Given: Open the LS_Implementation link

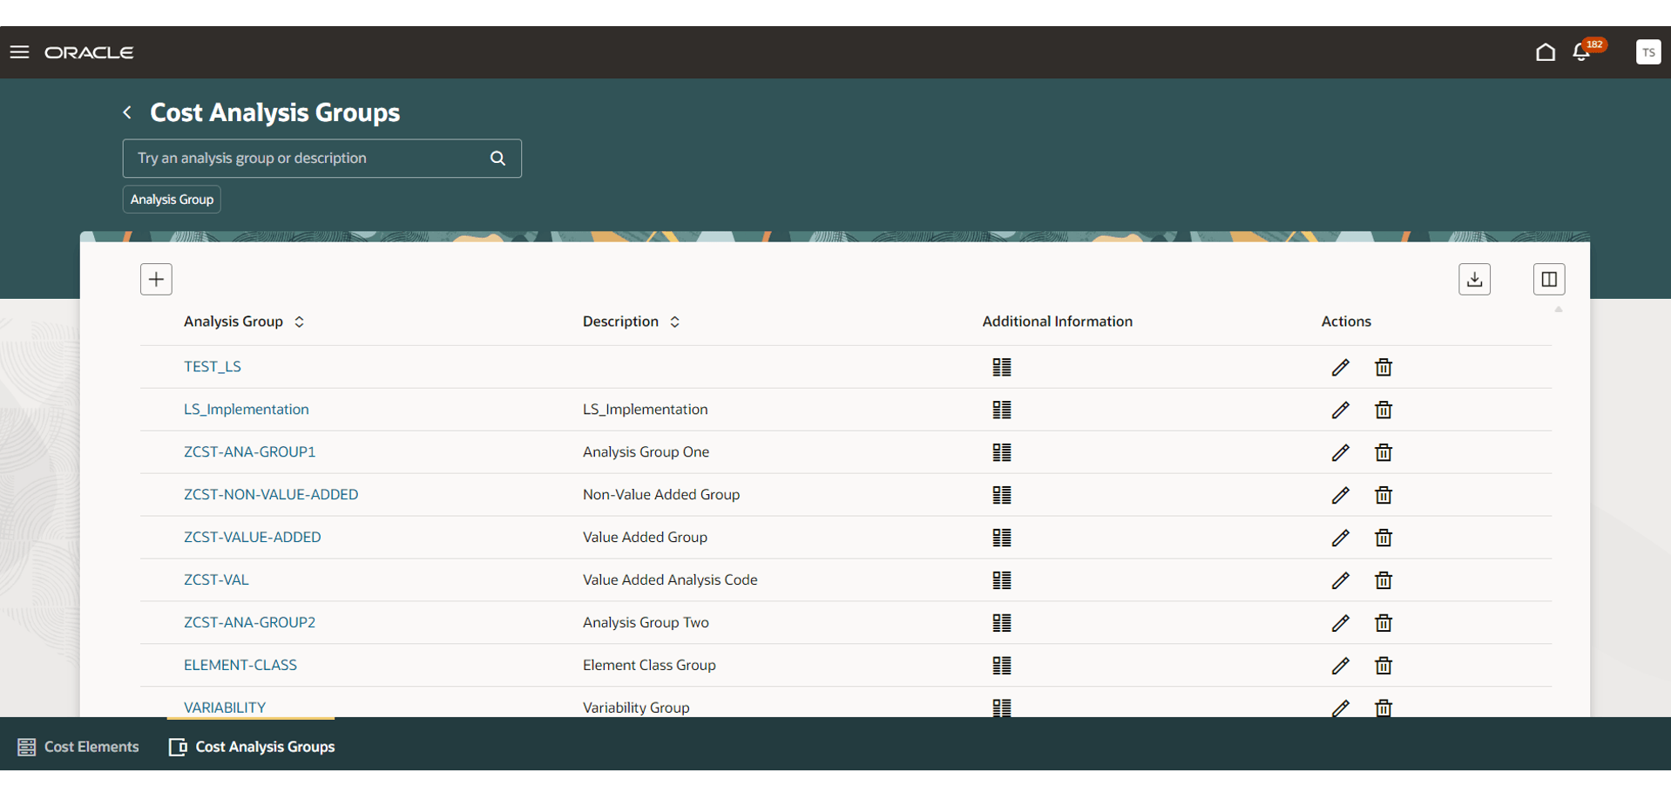Looking at the screenshot, I should pos(246,410).
